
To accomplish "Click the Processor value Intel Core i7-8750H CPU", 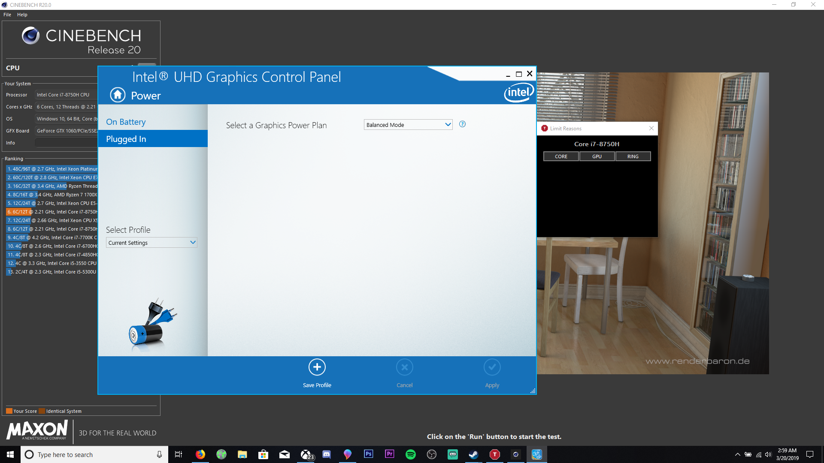I will point(66,95).
